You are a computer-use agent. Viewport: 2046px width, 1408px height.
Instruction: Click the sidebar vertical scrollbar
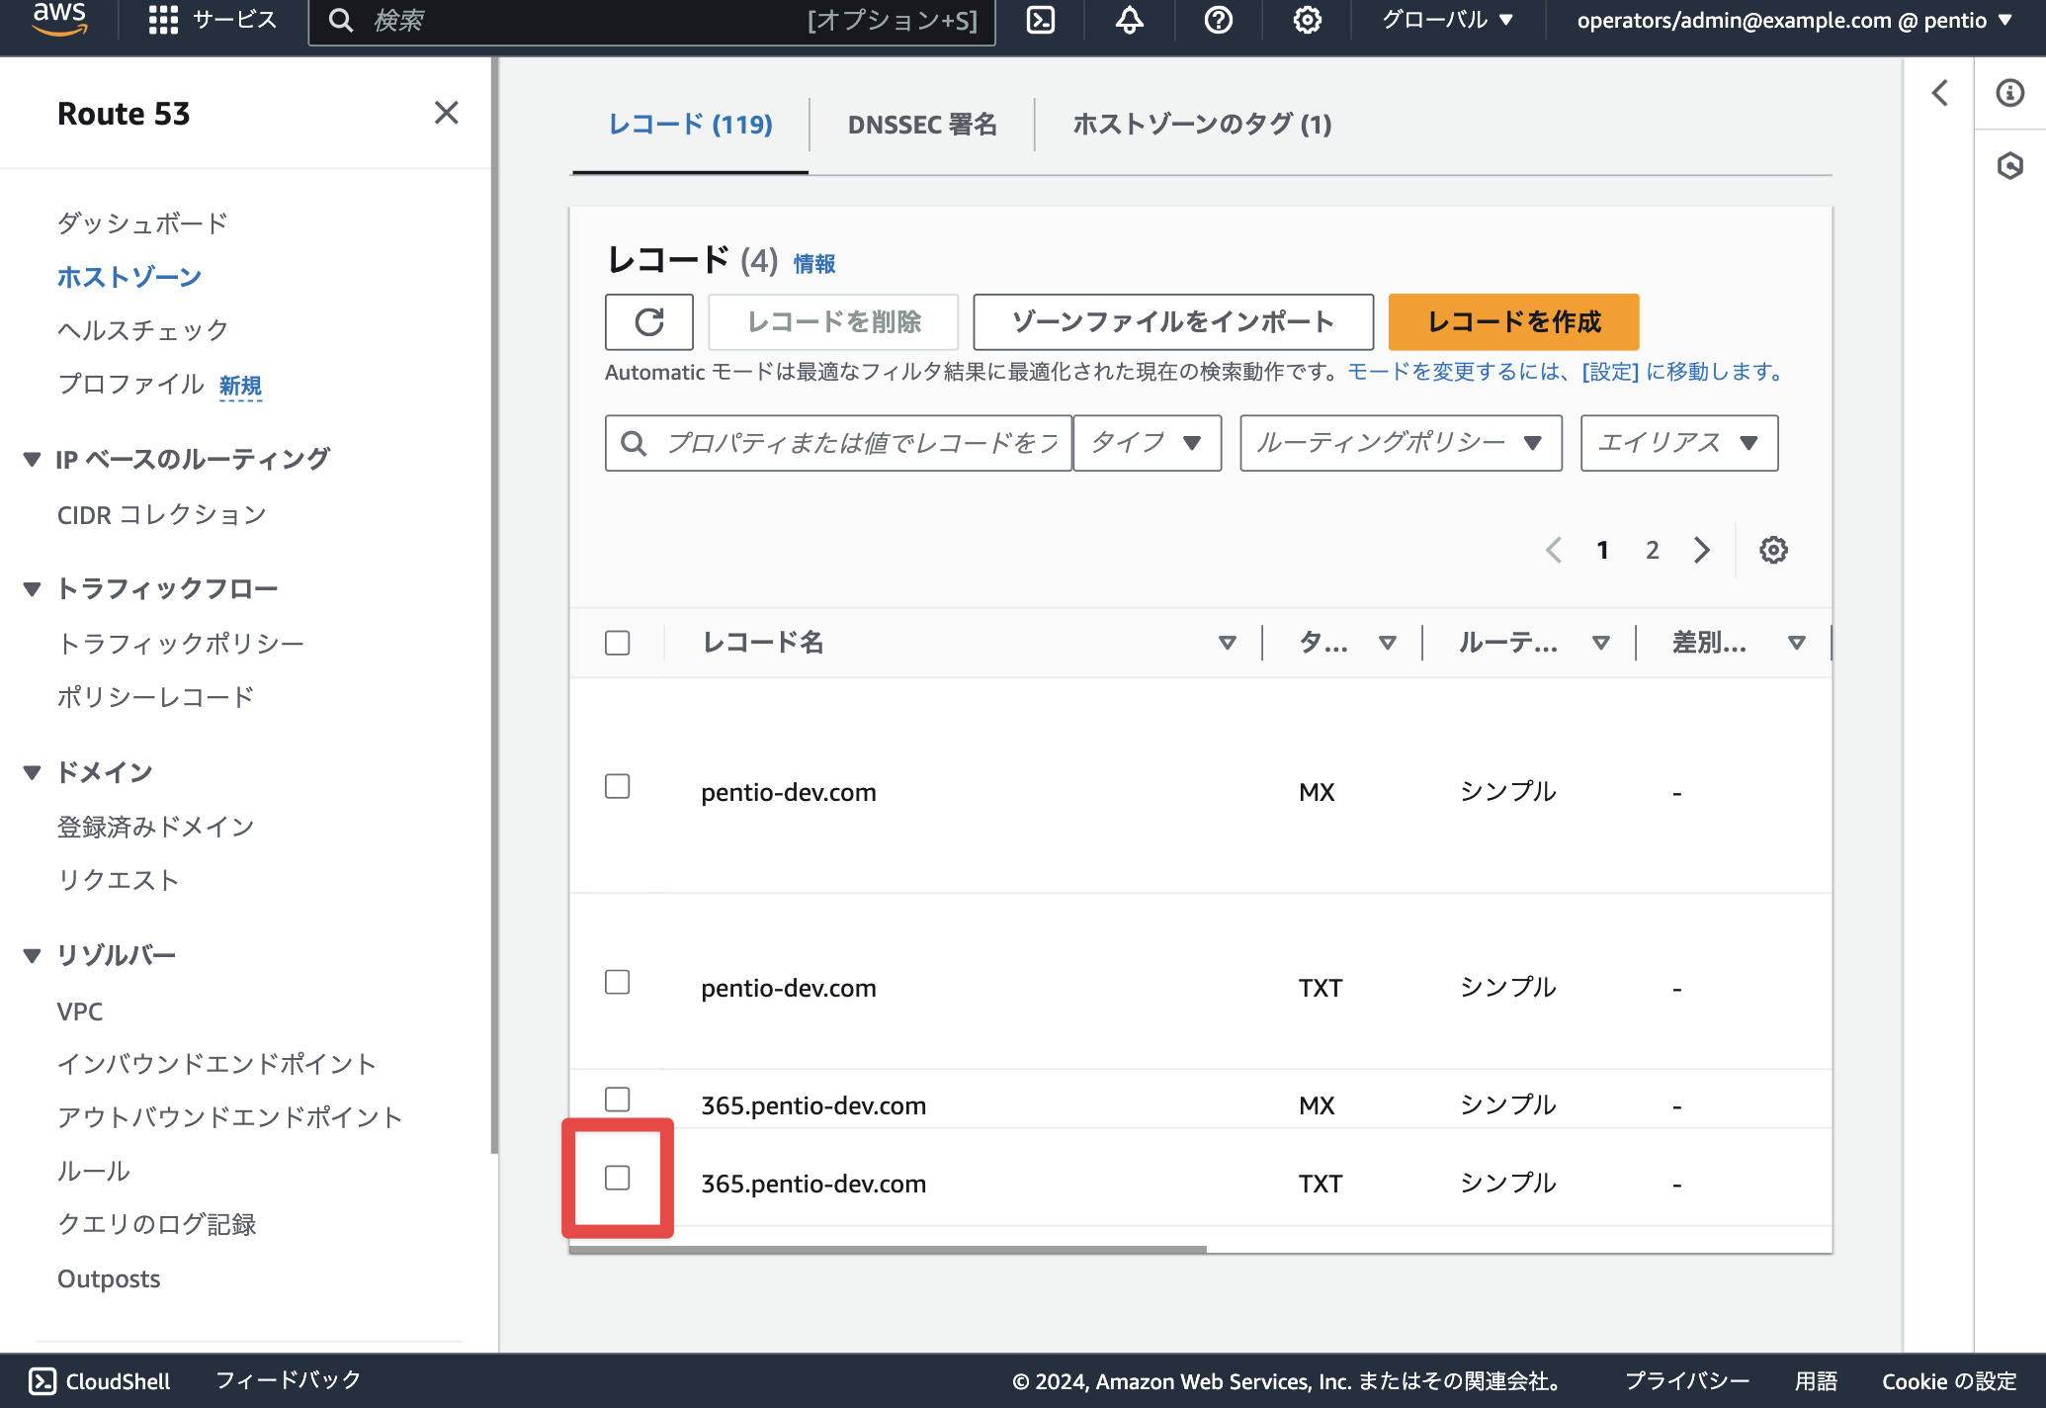tap(494, 605)
